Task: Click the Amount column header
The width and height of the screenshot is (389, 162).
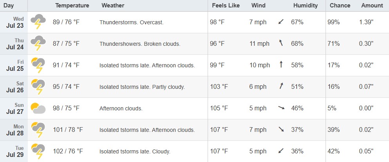Action: point(372,5)
